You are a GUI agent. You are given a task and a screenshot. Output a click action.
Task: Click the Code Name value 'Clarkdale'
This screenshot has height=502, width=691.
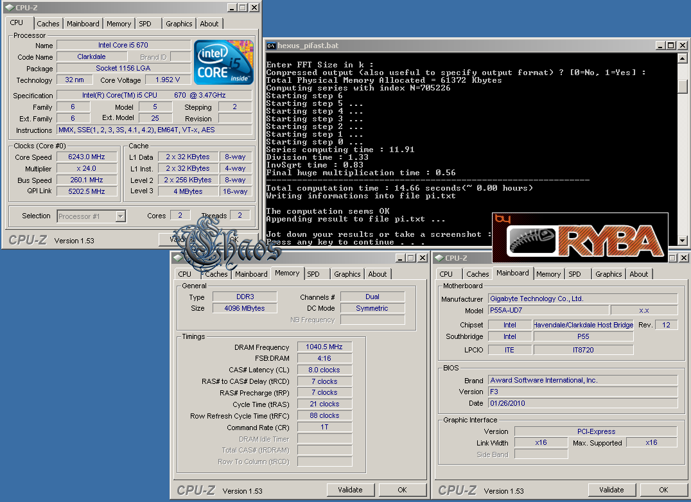pyautogui.click(x=92, y=56)
